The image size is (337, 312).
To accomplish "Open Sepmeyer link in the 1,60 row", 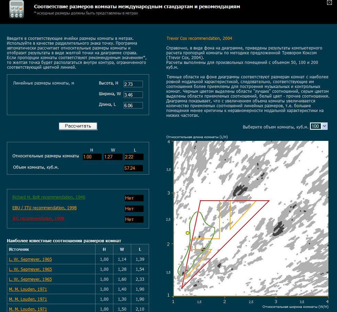I will pos(31,279).
